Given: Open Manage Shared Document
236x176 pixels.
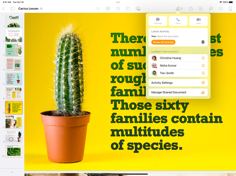Looking at the screenshot, I should click(178, 92).
